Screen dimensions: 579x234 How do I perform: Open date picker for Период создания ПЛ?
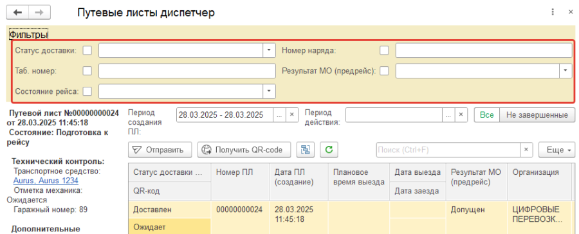[280, 115]
